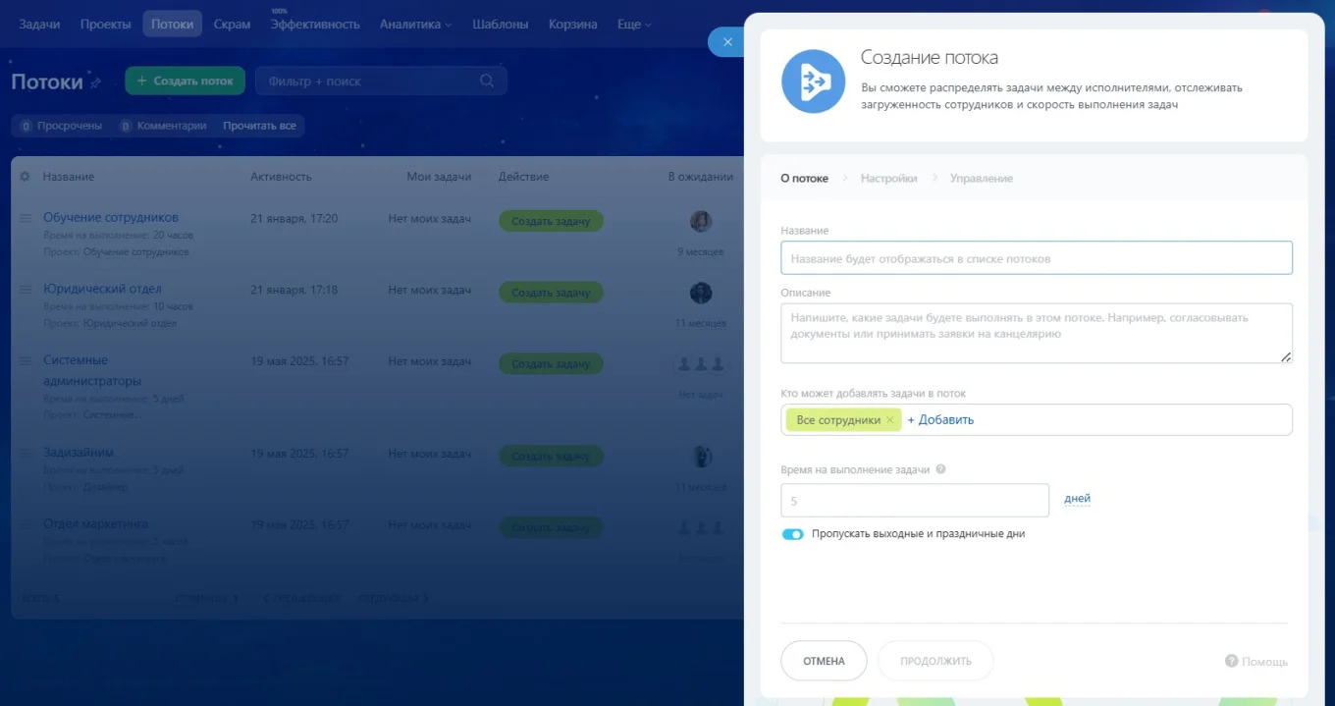Switch to the Настройки step
This screenshot has height=706, width=1335.
(x=886, y=178)
